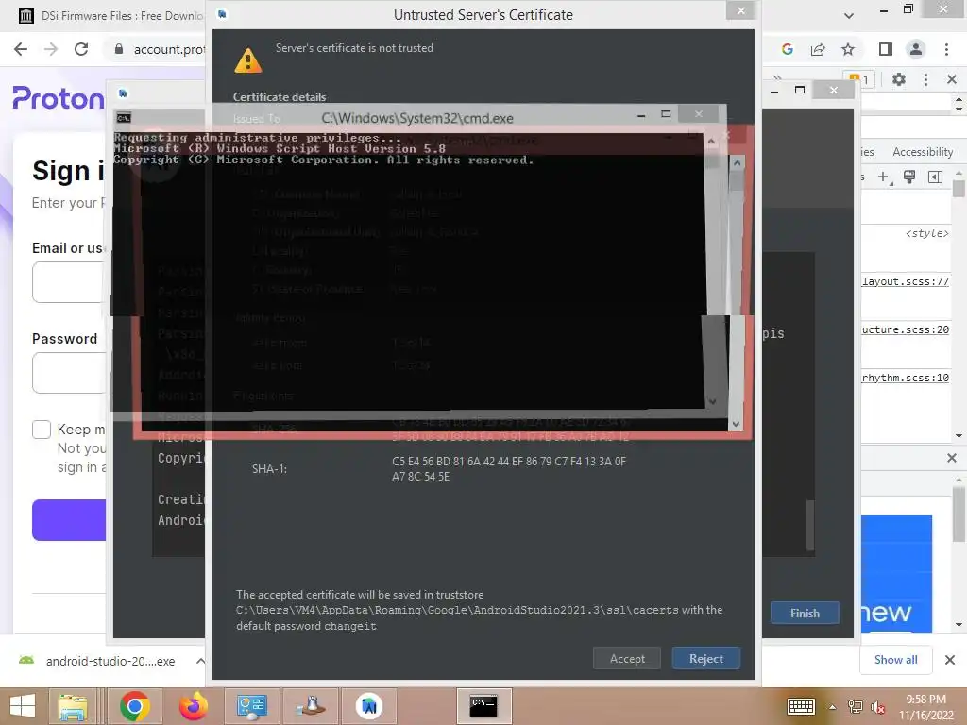Viewport: 967px width, 725px height.
Task: Click the pis text in installer log
Action: coord(773,333)
